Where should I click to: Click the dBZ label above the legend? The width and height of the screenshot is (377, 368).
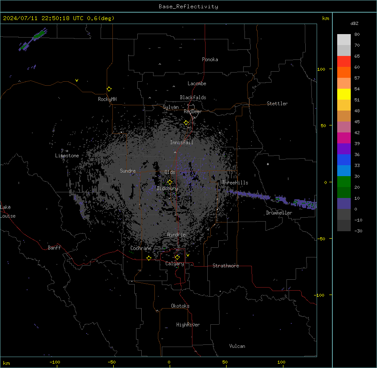click(354, 23)
